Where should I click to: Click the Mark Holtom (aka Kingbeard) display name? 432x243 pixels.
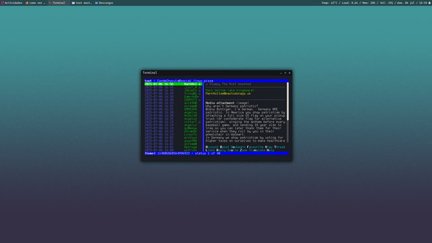pos(230,90)
